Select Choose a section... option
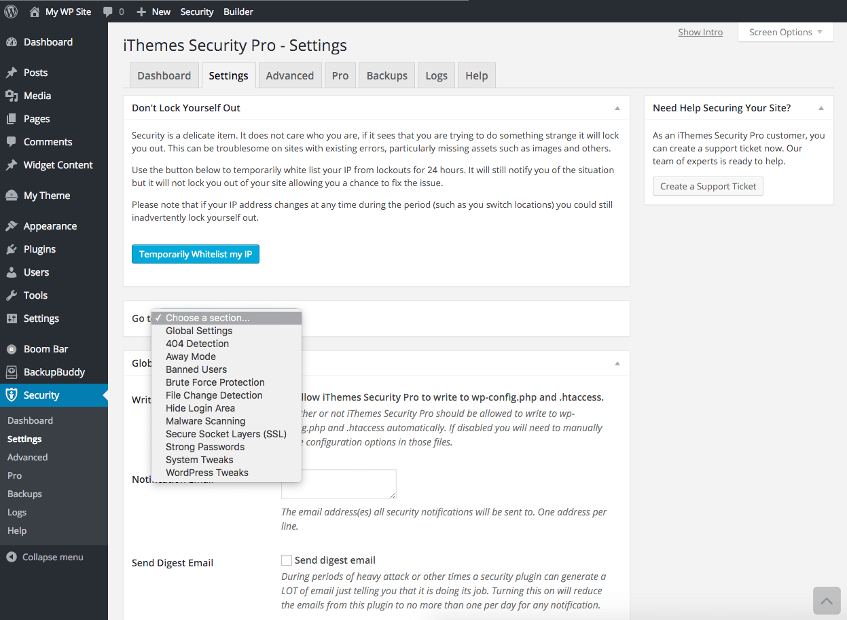847x620 pixels. click(226, 318)
